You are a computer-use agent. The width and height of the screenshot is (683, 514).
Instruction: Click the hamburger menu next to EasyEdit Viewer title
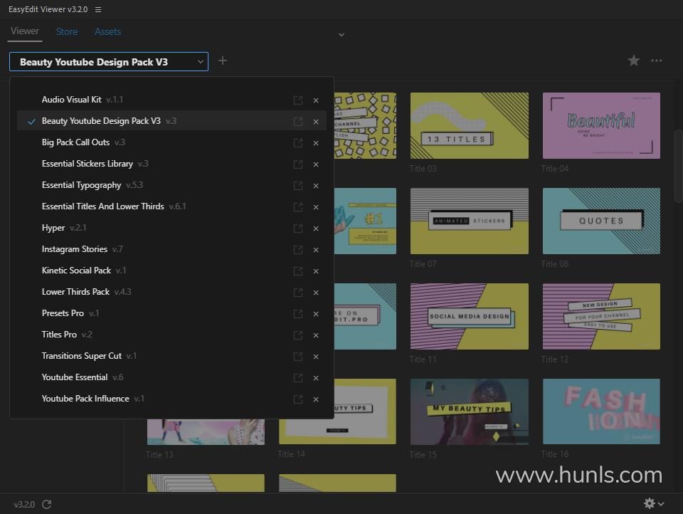[98, 9]
